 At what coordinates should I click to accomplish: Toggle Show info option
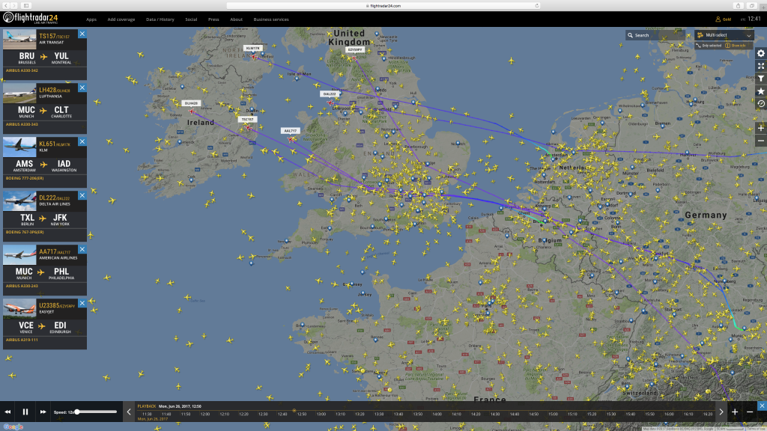pos(736,46)
